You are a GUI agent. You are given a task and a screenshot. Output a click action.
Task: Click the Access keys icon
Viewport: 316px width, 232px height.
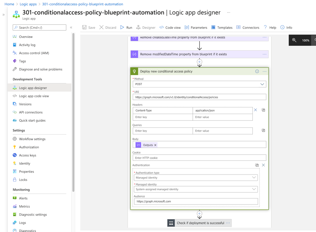pos(15,155)
